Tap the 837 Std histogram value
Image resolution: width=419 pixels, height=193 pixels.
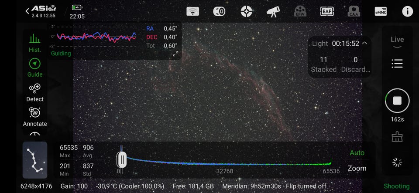(x=88, y=169)
